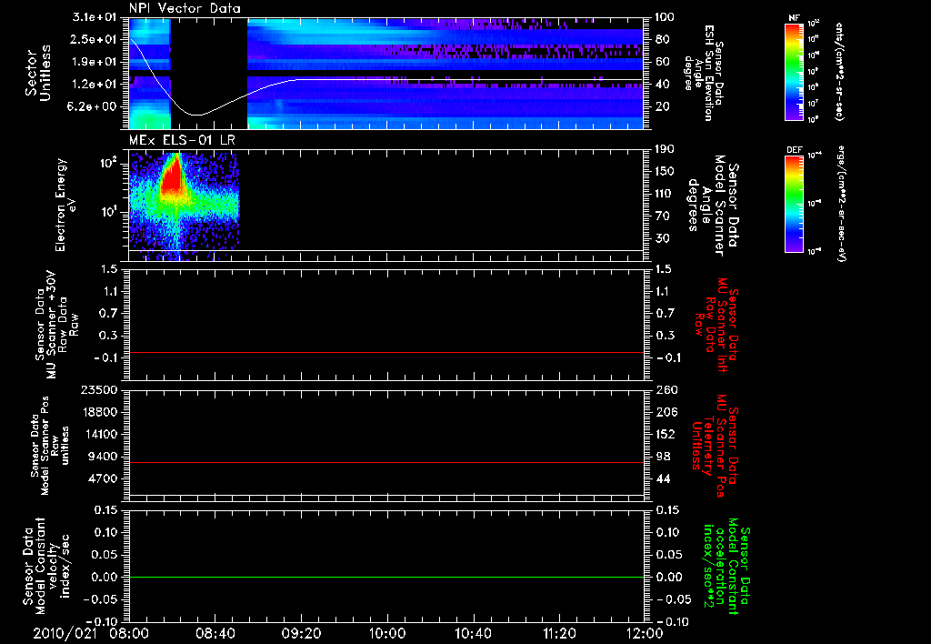Click the MU Scanner +30V Raw Data label
Image resolution: width=931 pixels, height=644 pixels.
(55, 325)
